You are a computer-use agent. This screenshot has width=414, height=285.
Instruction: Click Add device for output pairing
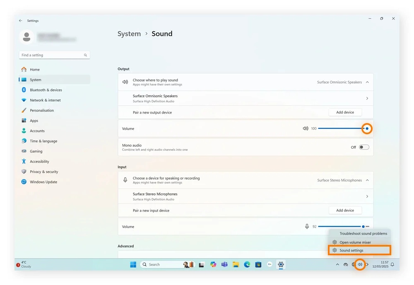pos(345,112)
